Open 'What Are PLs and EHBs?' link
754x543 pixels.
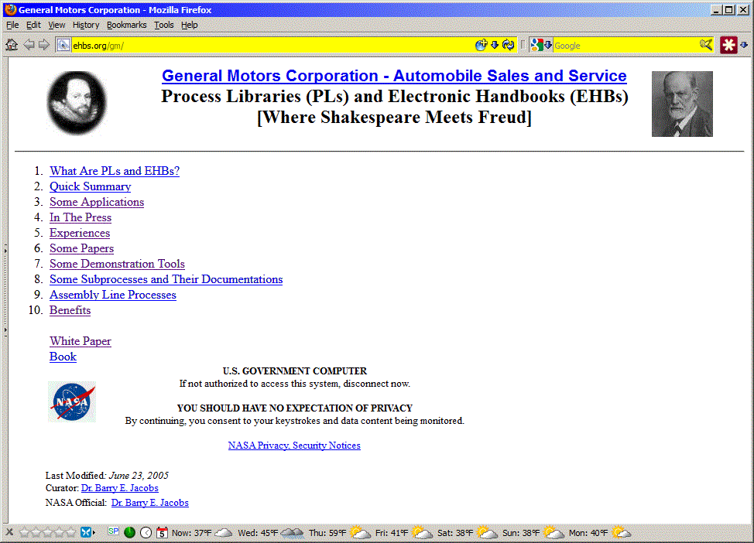(x=115, y=171)
